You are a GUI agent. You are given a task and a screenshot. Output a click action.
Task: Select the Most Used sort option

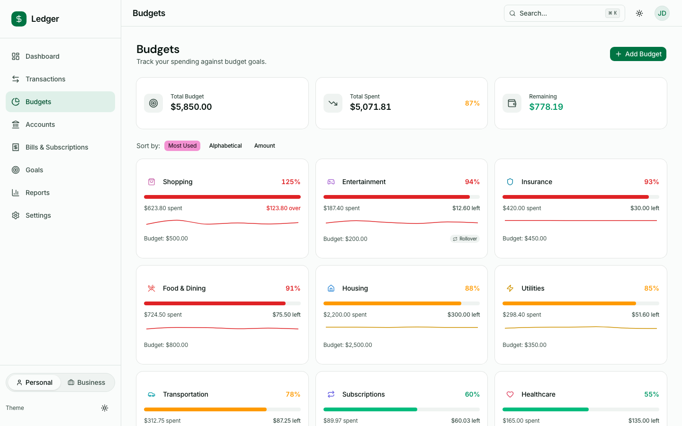tap(182, 145)
